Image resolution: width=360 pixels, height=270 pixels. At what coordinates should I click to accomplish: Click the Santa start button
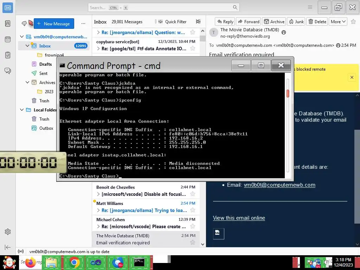point(9,263)
